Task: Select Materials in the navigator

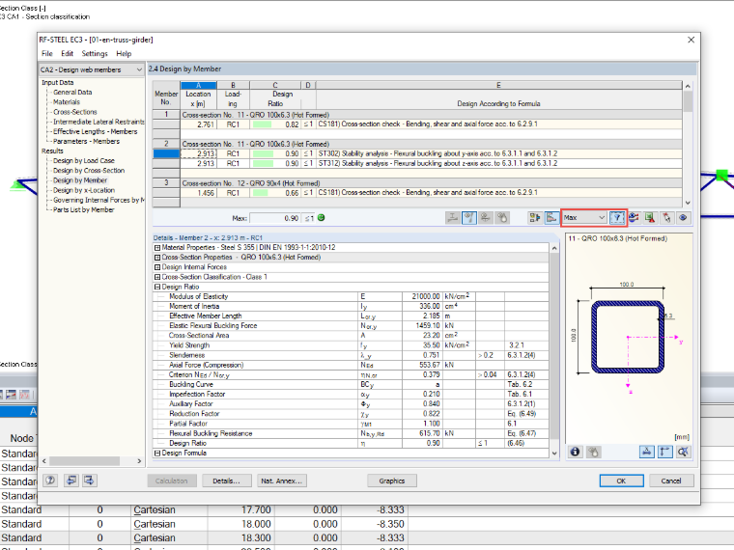Action: (x=67, y=102)
